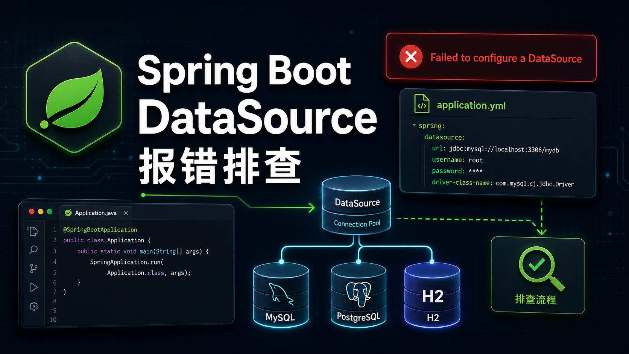The height and width of the screenshot is (354, 629).
Task: Click the SpringApplication.run( line
Action: [x=127, y=262]
